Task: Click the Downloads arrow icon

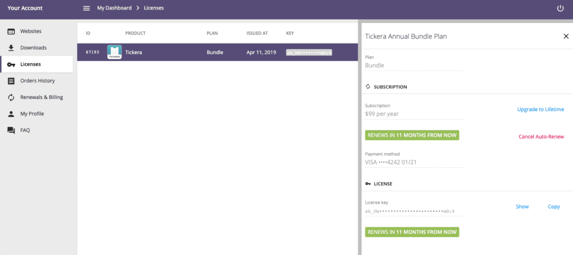Action: [11, 48]
